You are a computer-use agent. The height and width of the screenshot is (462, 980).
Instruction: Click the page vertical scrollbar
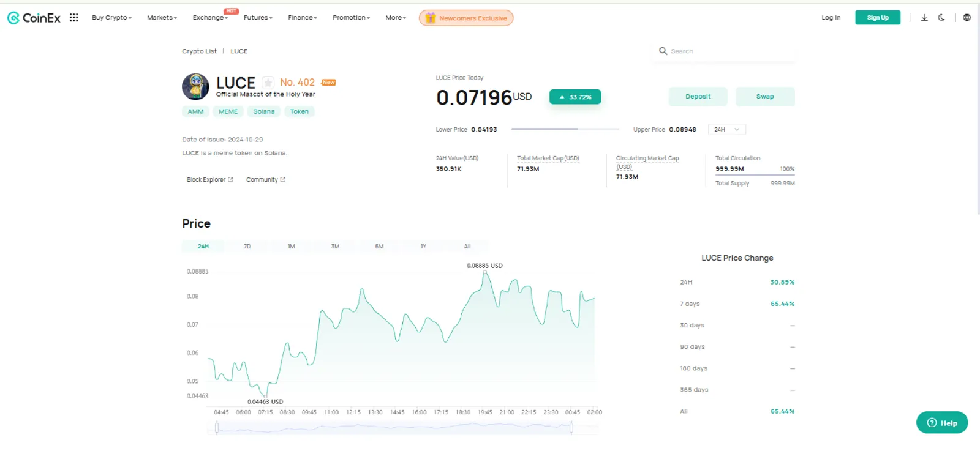pos(978,110)
